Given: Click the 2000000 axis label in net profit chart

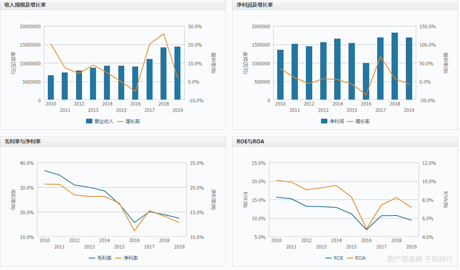Looking at the screenshot, I should [261, 26].
